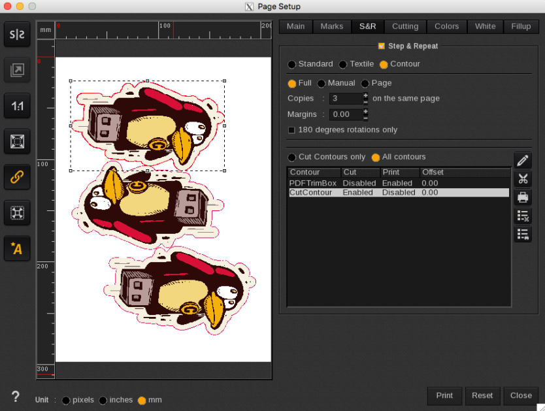
Task: Click the pencil edit contour icon
Action: coord(523,161)
